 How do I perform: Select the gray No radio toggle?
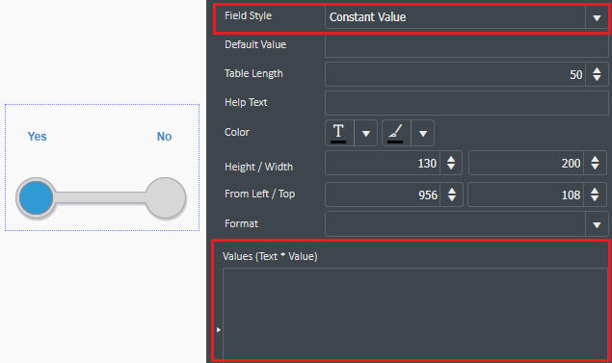[166, 197]
